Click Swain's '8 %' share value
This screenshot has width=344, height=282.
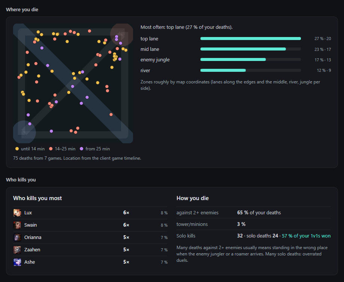pyautogui.click(x=164, y=225)
